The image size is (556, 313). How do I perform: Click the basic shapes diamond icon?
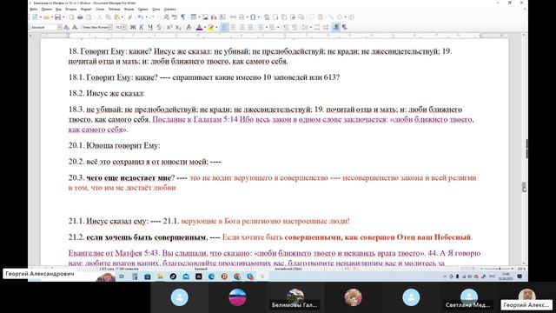click(340, 17)
